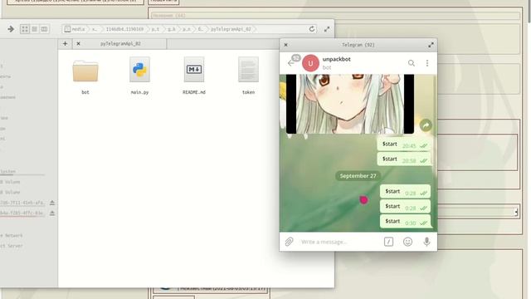
Task: Open the bot commands list
Action: 388,242
